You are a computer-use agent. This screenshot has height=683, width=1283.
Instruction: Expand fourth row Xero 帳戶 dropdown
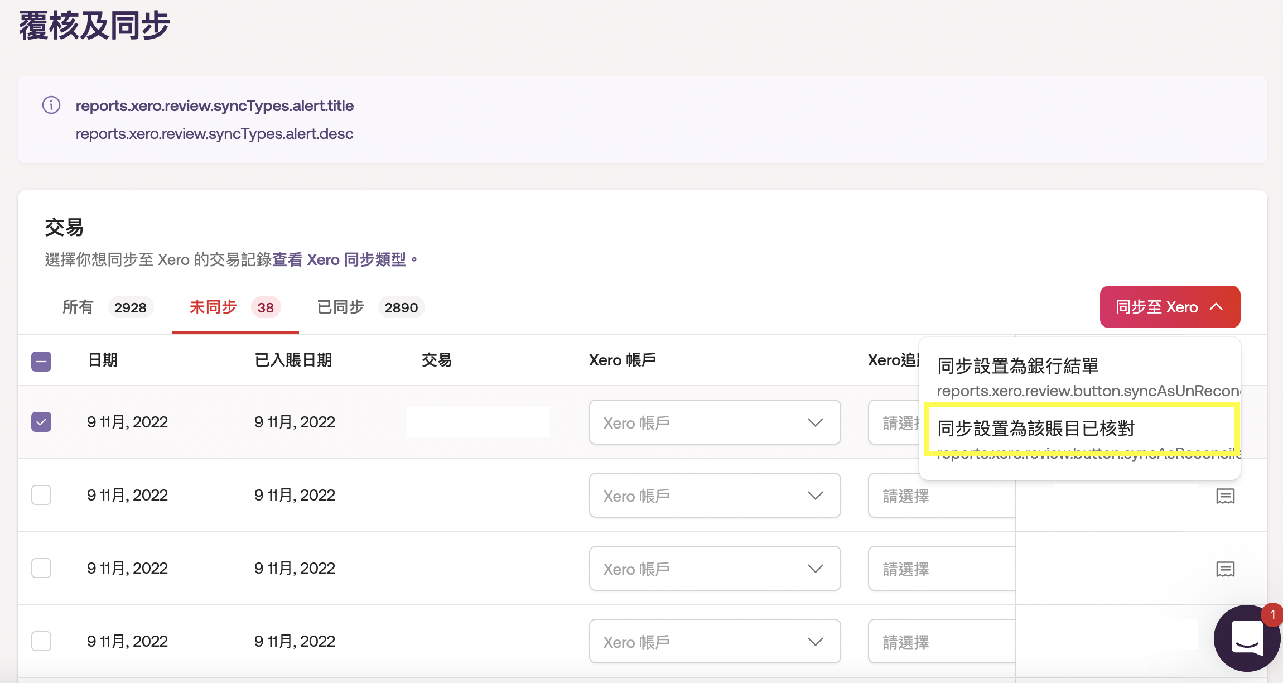(714, 642)
